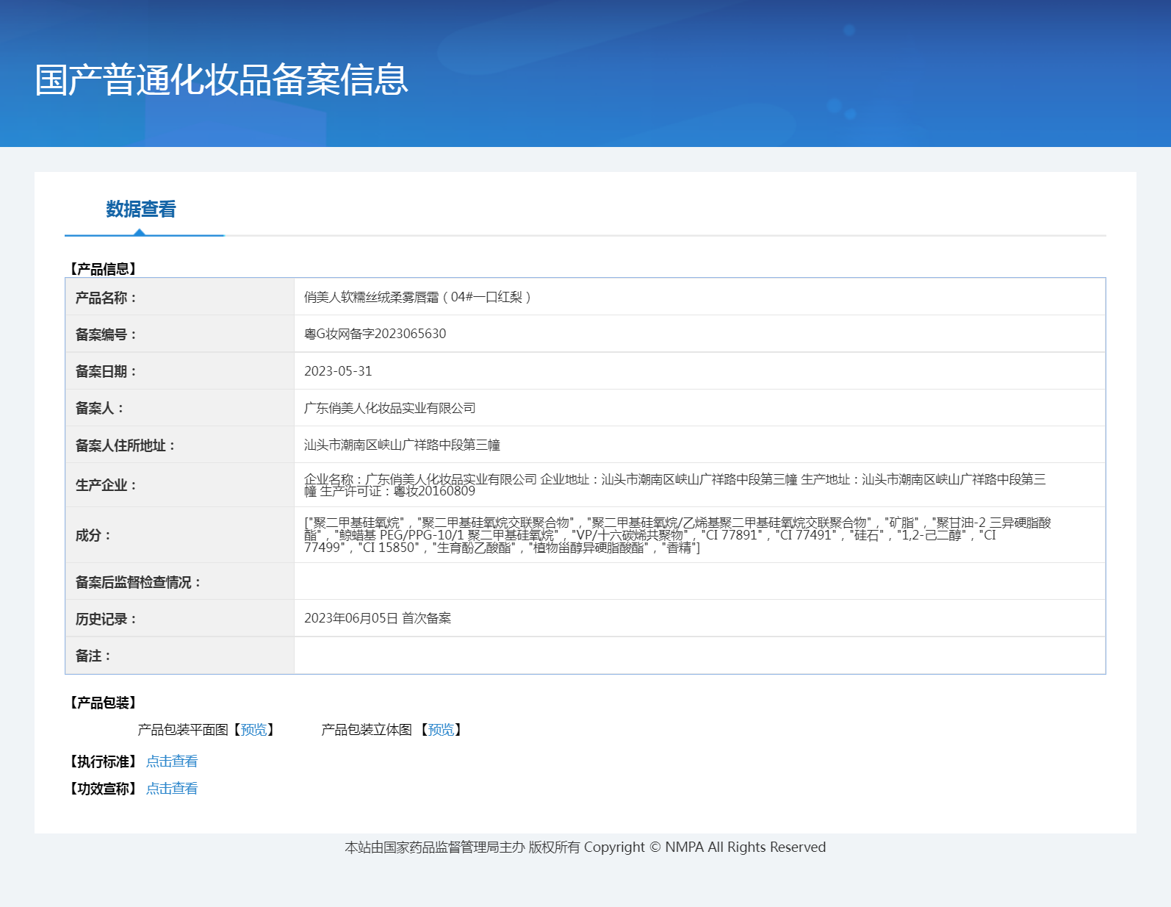The height and width of the screenshot is (907, 1171).
Task: Click the 产品名称 row label
Action: click(106, 298)
